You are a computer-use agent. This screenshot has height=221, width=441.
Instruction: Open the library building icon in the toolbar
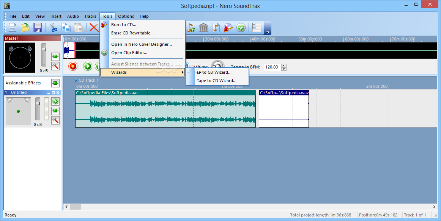203,28
